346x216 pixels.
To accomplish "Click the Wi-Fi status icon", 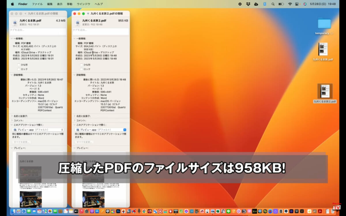I will coord(290,4).
